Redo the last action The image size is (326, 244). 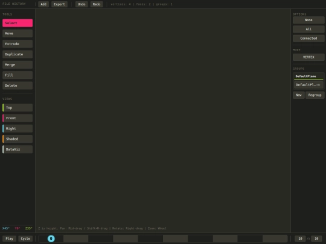(x=97, y=4)
